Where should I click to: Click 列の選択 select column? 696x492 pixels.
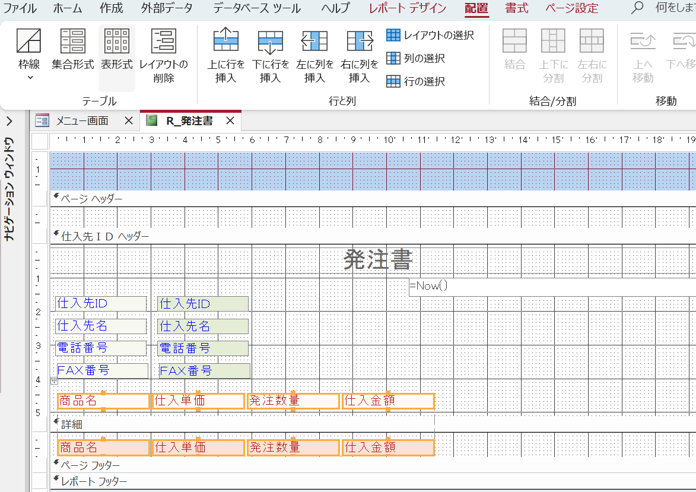pyautogui.click(x=416, y=58)
